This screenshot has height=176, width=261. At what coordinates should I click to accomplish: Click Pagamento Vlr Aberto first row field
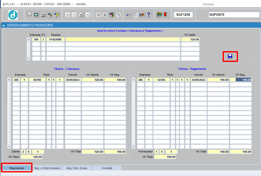218,80
